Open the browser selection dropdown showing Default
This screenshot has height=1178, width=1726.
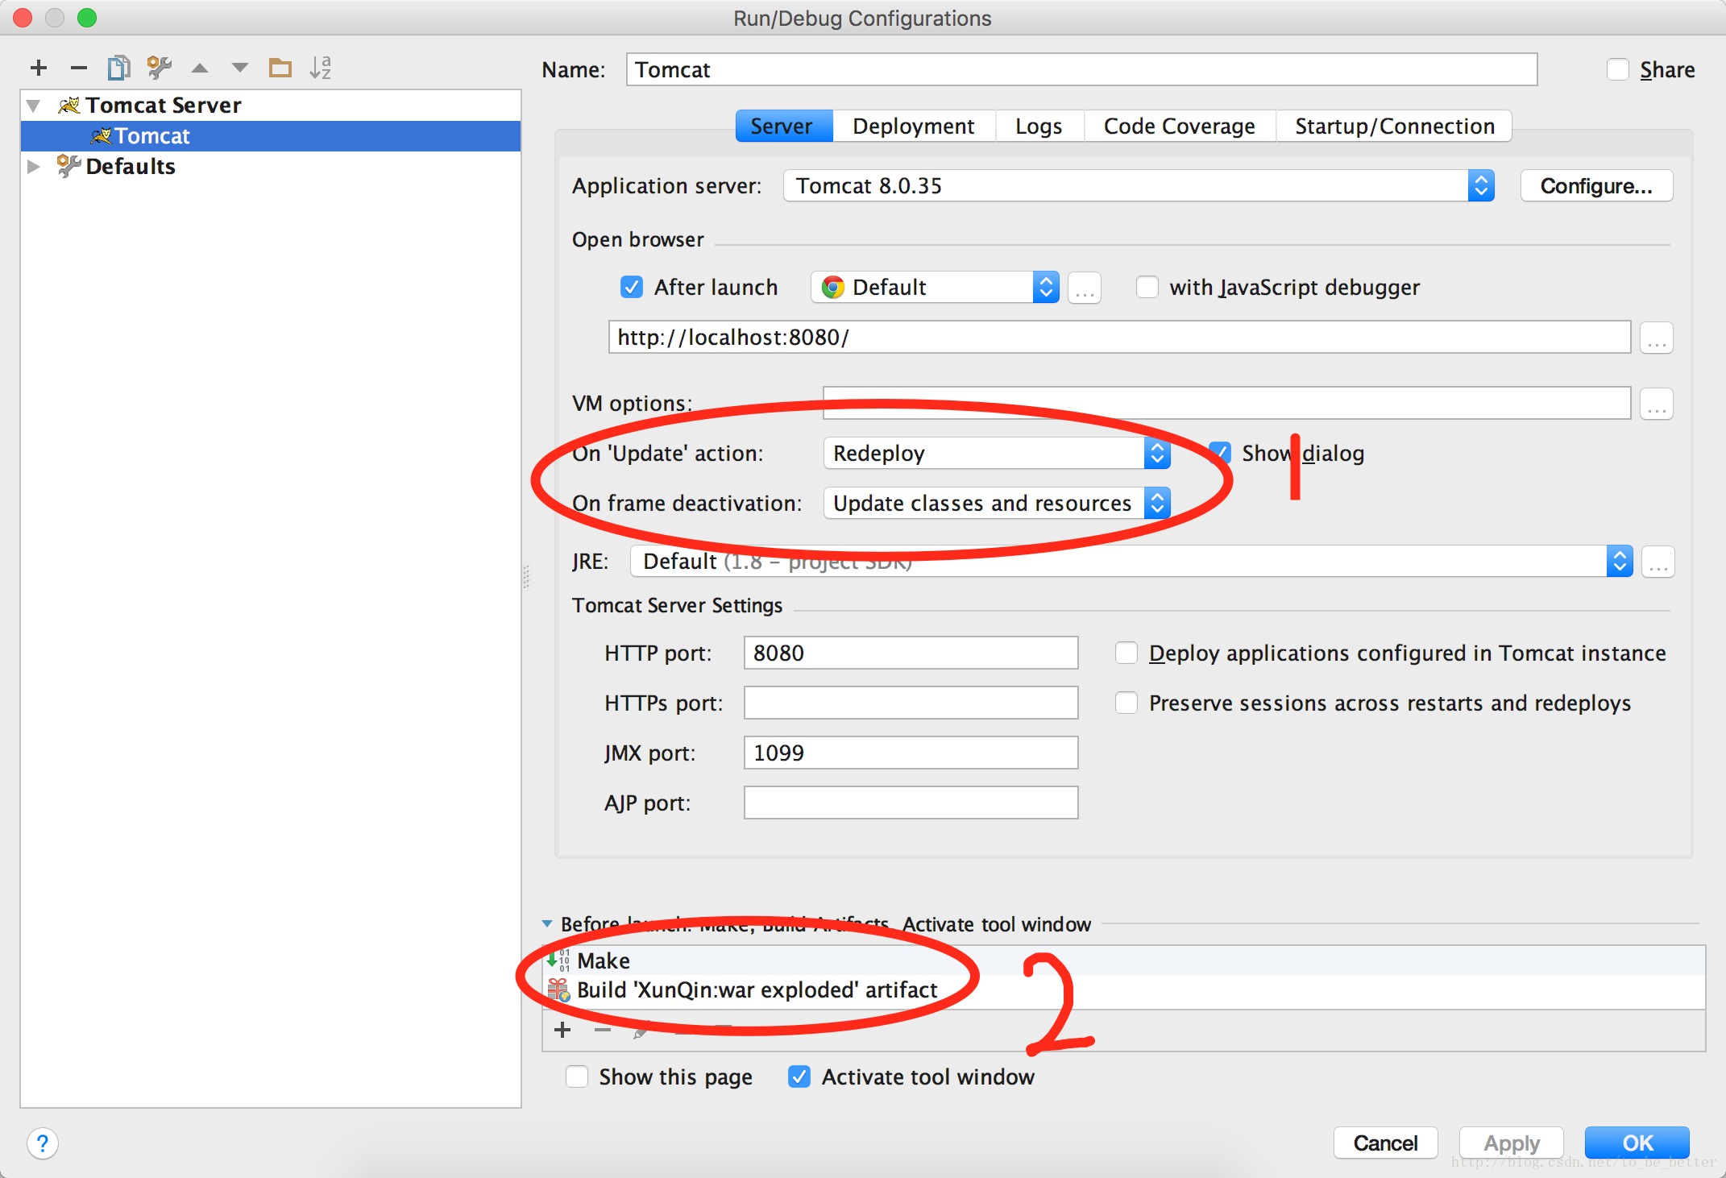point(935,288)
